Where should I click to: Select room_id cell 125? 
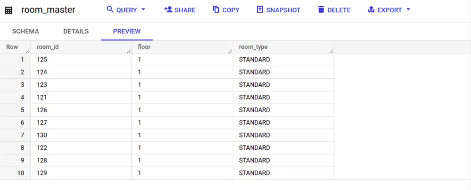(x=81, y=60)
